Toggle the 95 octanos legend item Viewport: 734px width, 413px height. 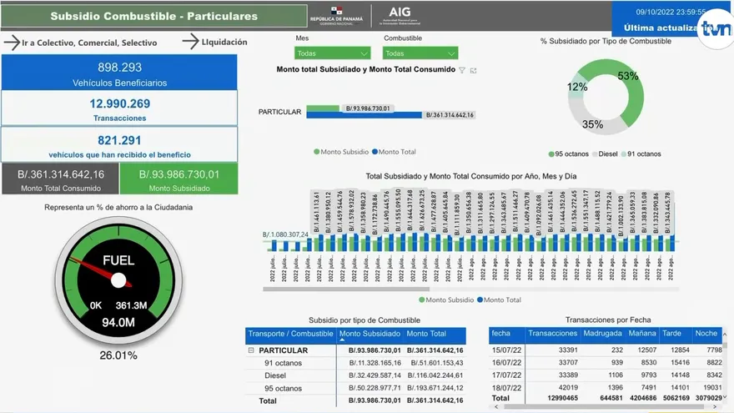[x=569, y=154]
